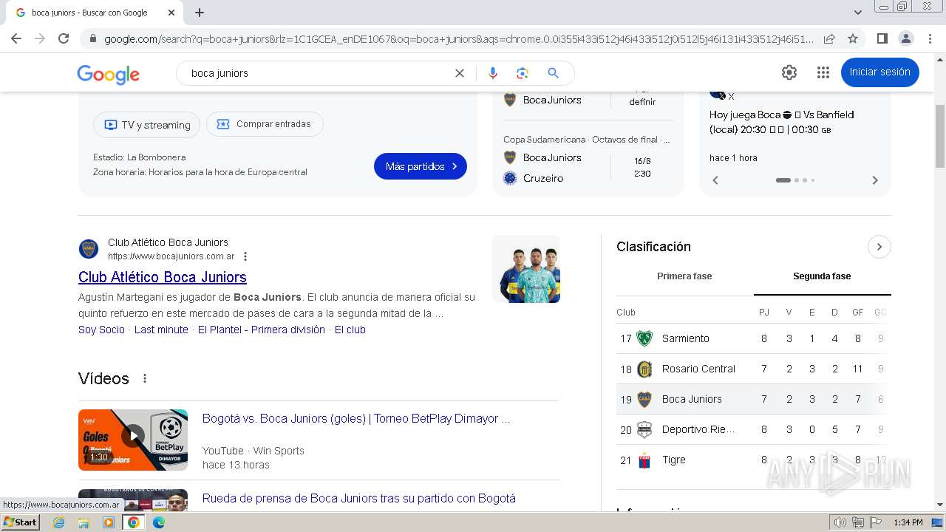The height and width of the screenshot is (532, 946).
Task: Play the Bogotá vs. Boca Juniors video thumbnail
Action: point(133,440)
